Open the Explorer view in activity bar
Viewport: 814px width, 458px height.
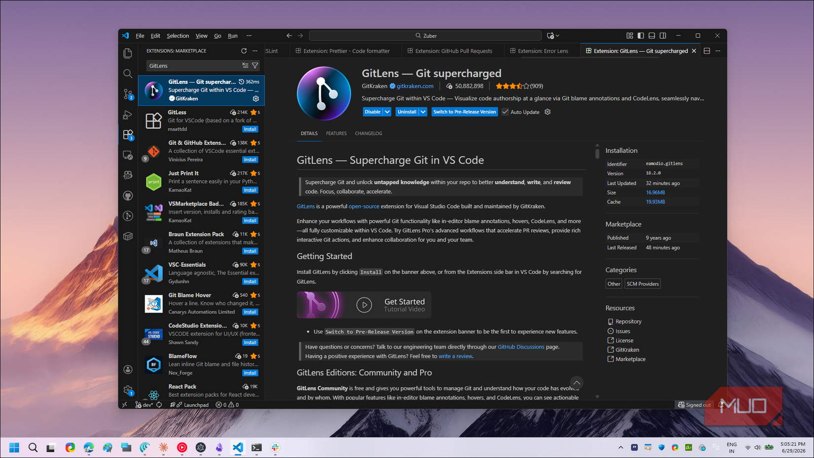coord(128,53)
